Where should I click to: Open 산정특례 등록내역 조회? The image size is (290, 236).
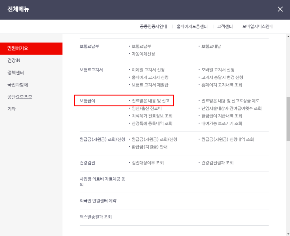(x=152, y=123)
